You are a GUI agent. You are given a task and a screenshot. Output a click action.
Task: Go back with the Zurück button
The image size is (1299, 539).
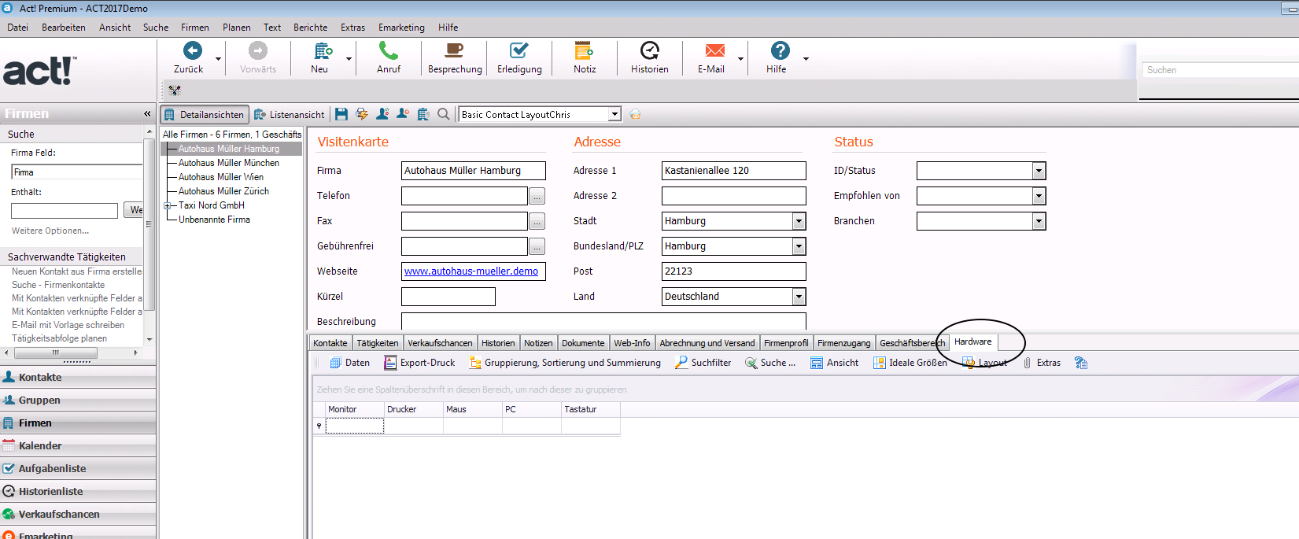[189, 57]
